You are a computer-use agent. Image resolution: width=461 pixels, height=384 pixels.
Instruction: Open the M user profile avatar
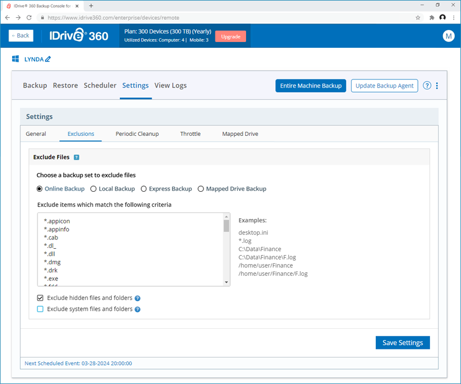tap(448, 36)
